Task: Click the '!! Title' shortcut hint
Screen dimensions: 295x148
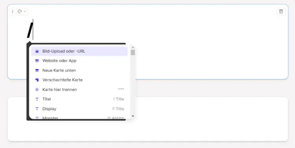Action: [118, 109]
